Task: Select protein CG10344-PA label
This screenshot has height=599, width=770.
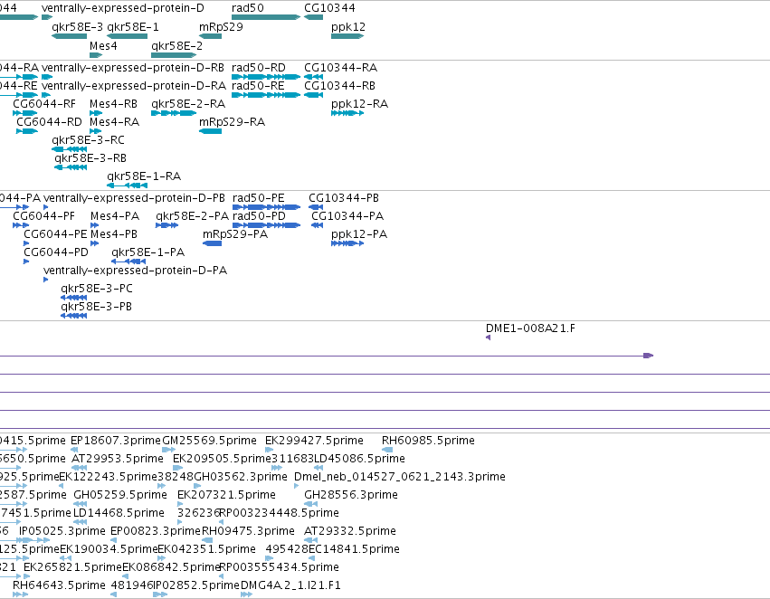Action: tap(347, 216)
